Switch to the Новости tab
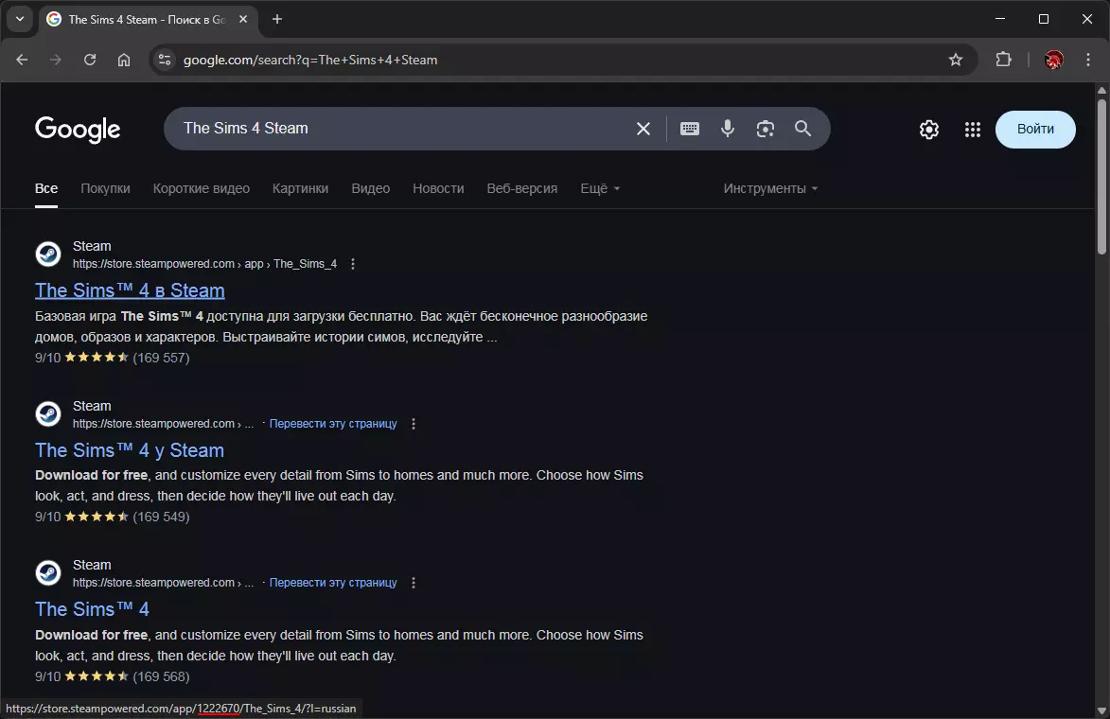1110x719 pixels. pos(438,188)
